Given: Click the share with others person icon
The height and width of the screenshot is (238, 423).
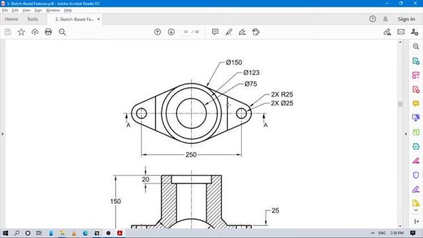Looking at the screenshot, I should point(414,32).
